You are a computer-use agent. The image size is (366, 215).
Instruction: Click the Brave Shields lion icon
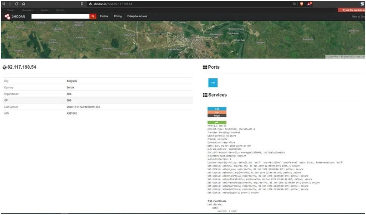pyautogui.click(x=301, y=4)
